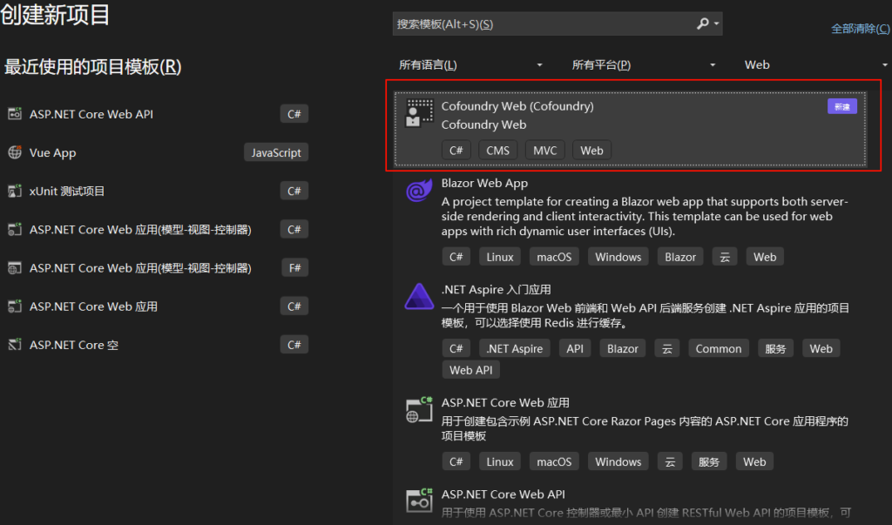The width and height of the screenshot is (892, 525).
Task: Click the search magnifier icon
Action: pyautogui.click(x=703, y=24)
